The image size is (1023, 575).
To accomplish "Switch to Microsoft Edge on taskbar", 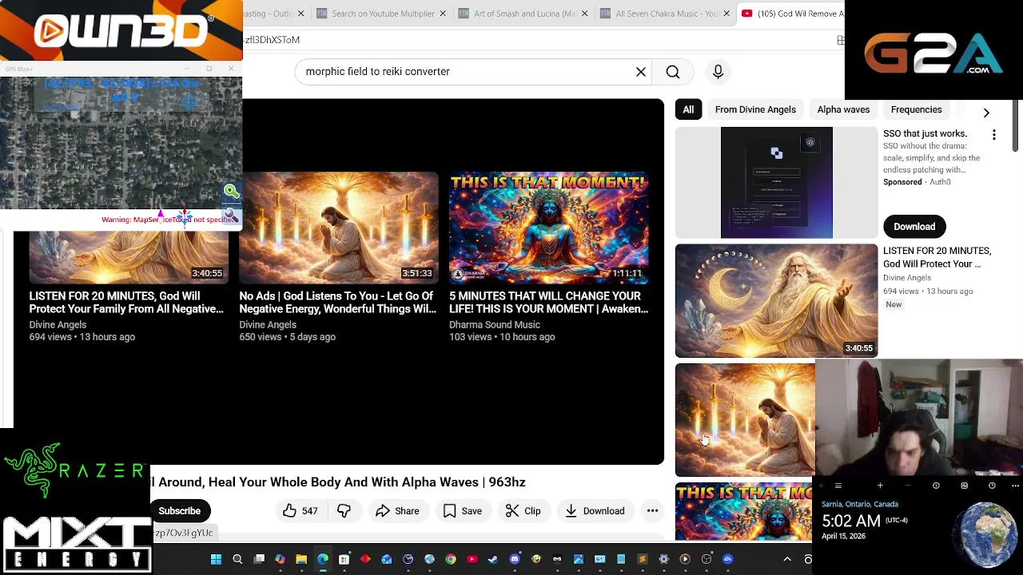I will click(323, 559).
